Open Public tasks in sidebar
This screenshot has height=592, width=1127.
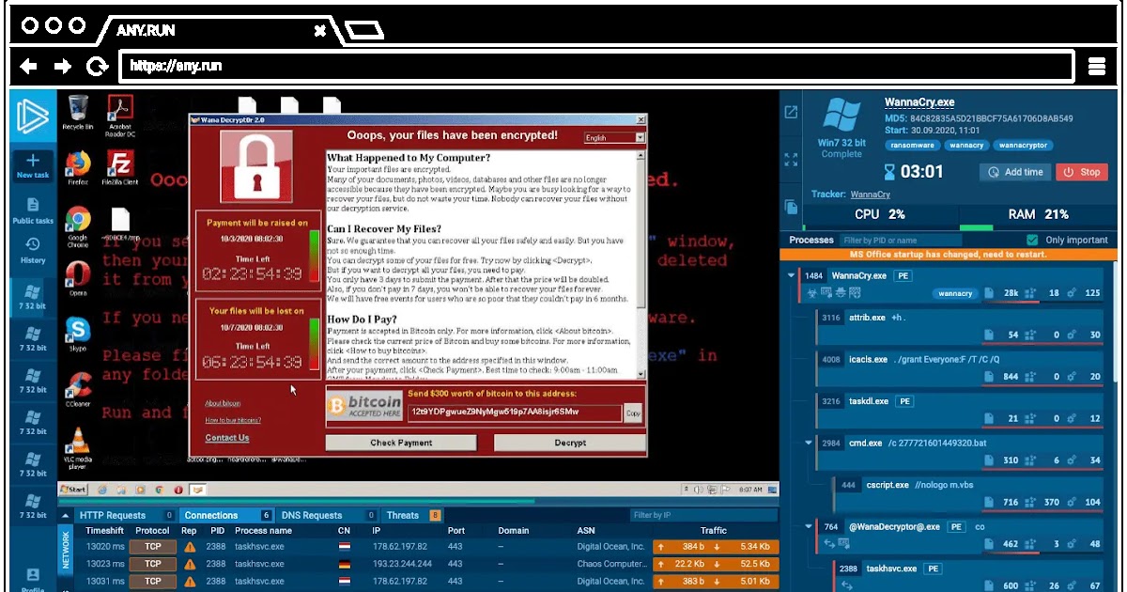tap(32, 210)
